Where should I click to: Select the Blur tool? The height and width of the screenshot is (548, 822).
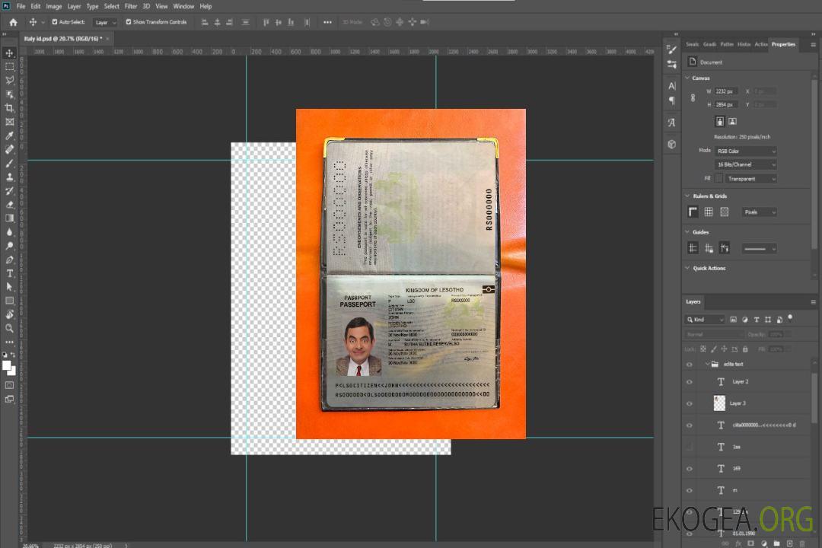(x=9, y=232)
